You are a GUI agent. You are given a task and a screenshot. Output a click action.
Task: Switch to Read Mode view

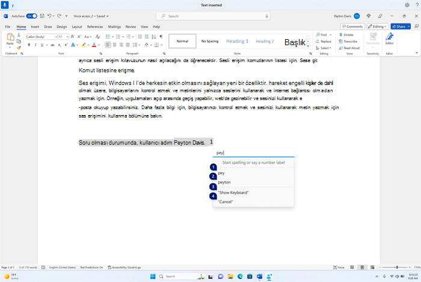352,267
